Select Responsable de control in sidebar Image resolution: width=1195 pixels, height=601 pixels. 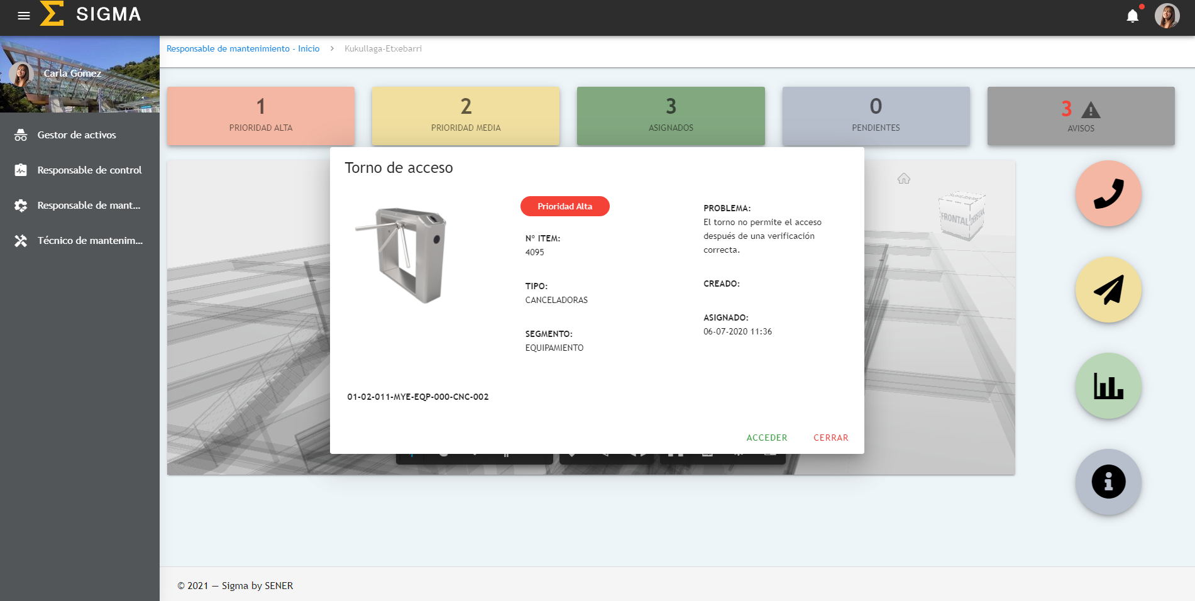click(89, 170)
